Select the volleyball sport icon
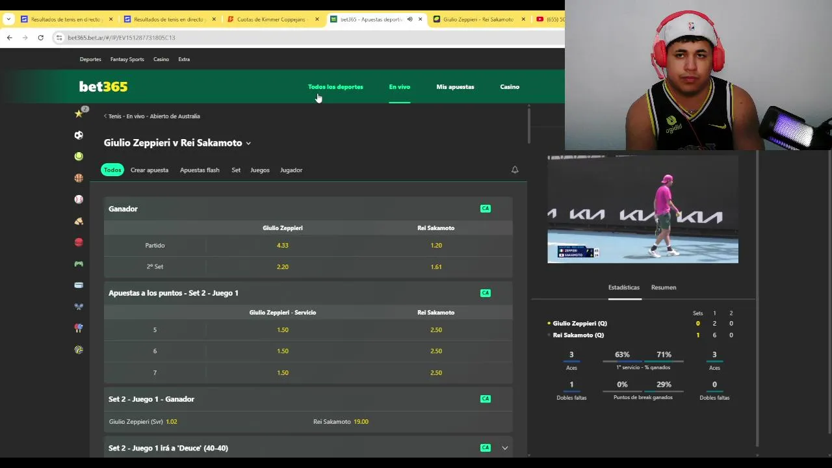 (79, 350)
